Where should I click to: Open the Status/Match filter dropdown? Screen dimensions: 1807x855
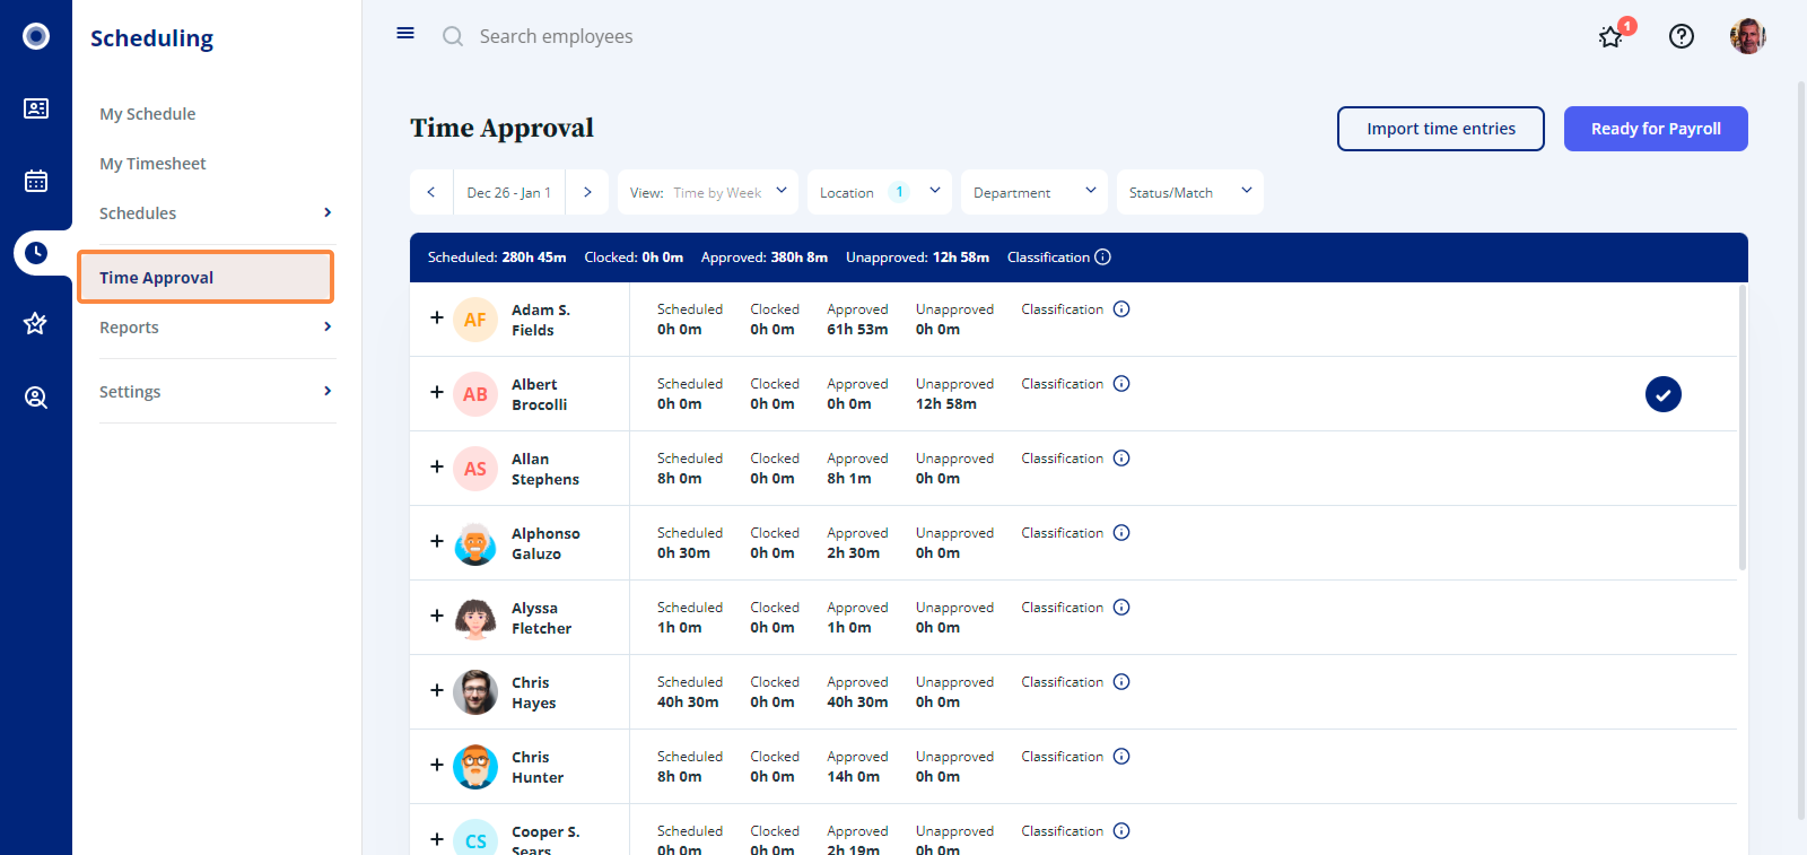[1190, 192]
